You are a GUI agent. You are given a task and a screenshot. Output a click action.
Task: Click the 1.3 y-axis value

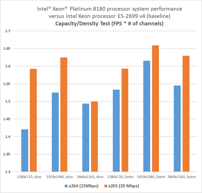8,172
